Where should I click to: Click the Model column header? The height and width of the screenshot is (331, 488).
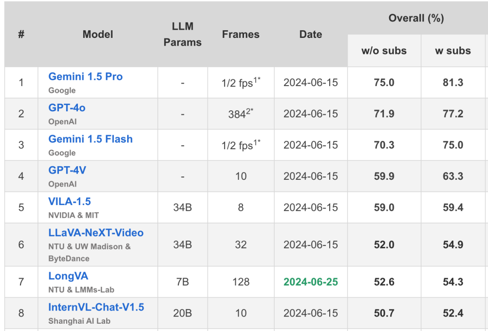98,34
